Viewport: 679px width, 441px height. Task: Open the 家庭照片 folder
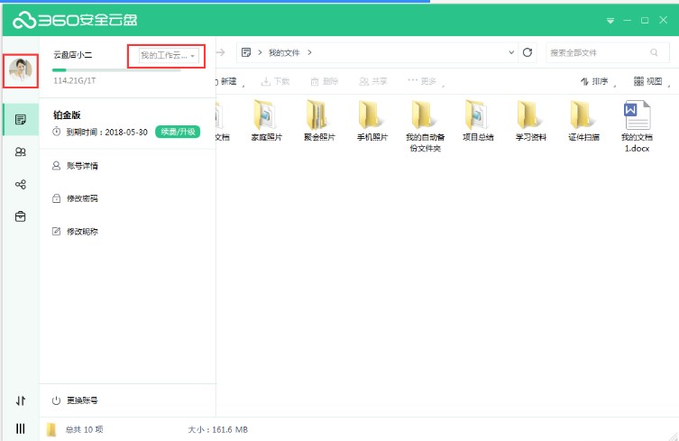click(x=266, y=120)
